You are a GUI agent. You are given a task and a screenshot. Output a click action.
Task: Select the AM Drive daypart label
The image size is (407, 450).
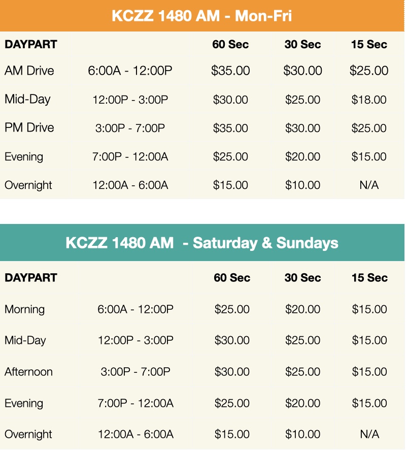pos(29,71)
